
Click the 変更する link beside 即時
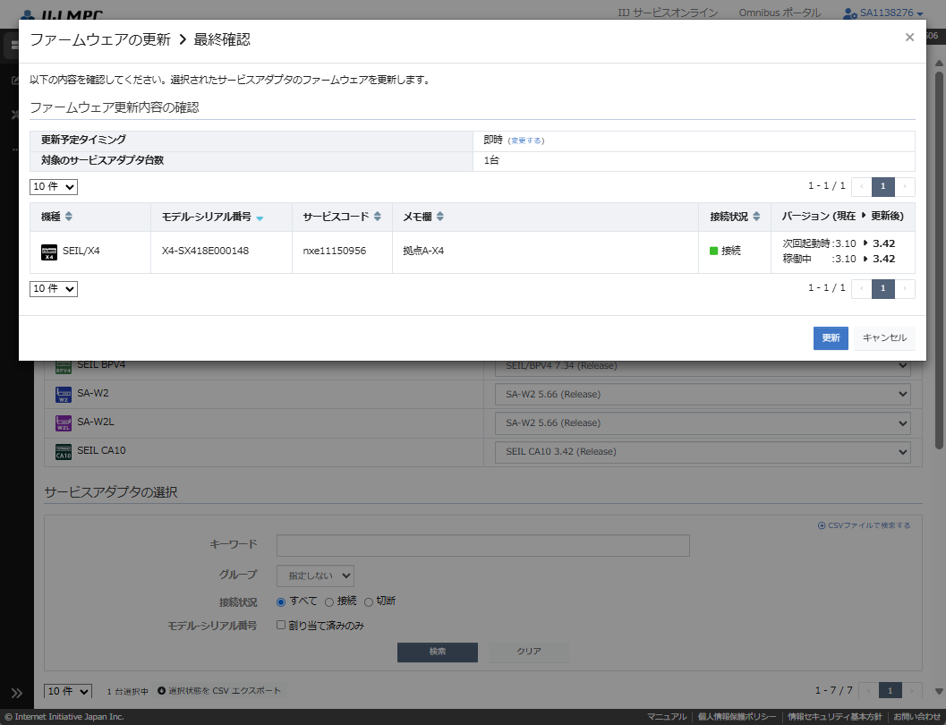(x=525, y=141)
